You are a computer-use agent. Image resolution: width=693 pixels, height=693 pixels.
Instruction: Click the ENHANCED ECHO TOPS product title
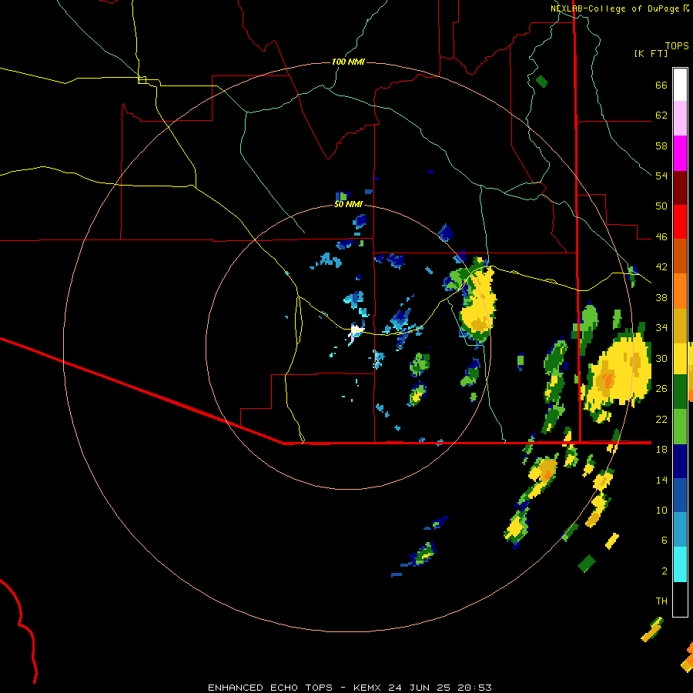(x=270, y=688)
